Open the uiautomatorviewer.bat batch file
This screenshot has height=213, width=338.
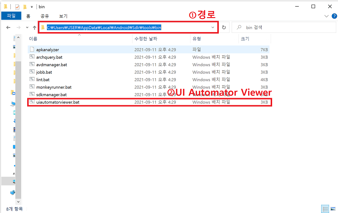[x=57, y=102]
